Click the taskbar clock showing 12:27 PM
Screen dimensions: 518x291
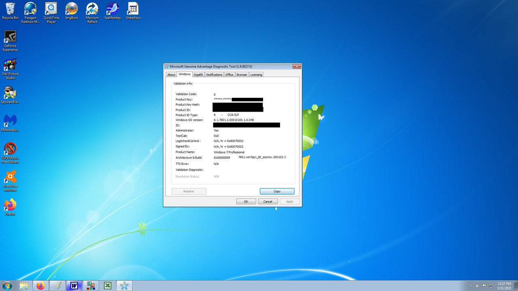pyautogui.click(x=504, y=286)
